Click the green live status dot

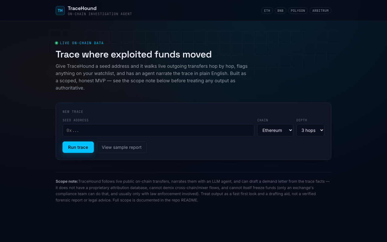(x=57, y=43)
